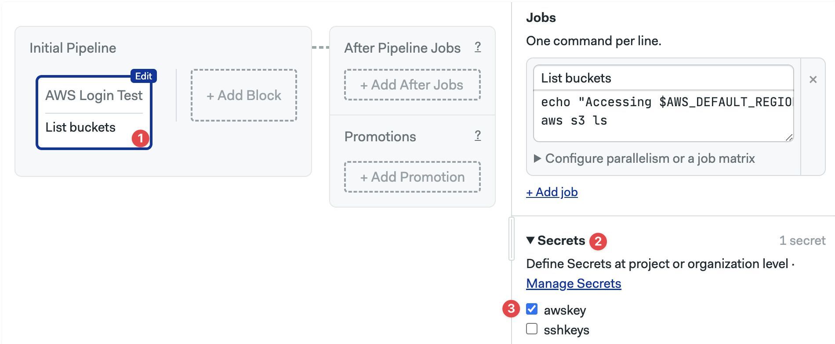This screenshot has width=835, height=344.
Task: Follow the + Add job link
Action: [552, 192]
